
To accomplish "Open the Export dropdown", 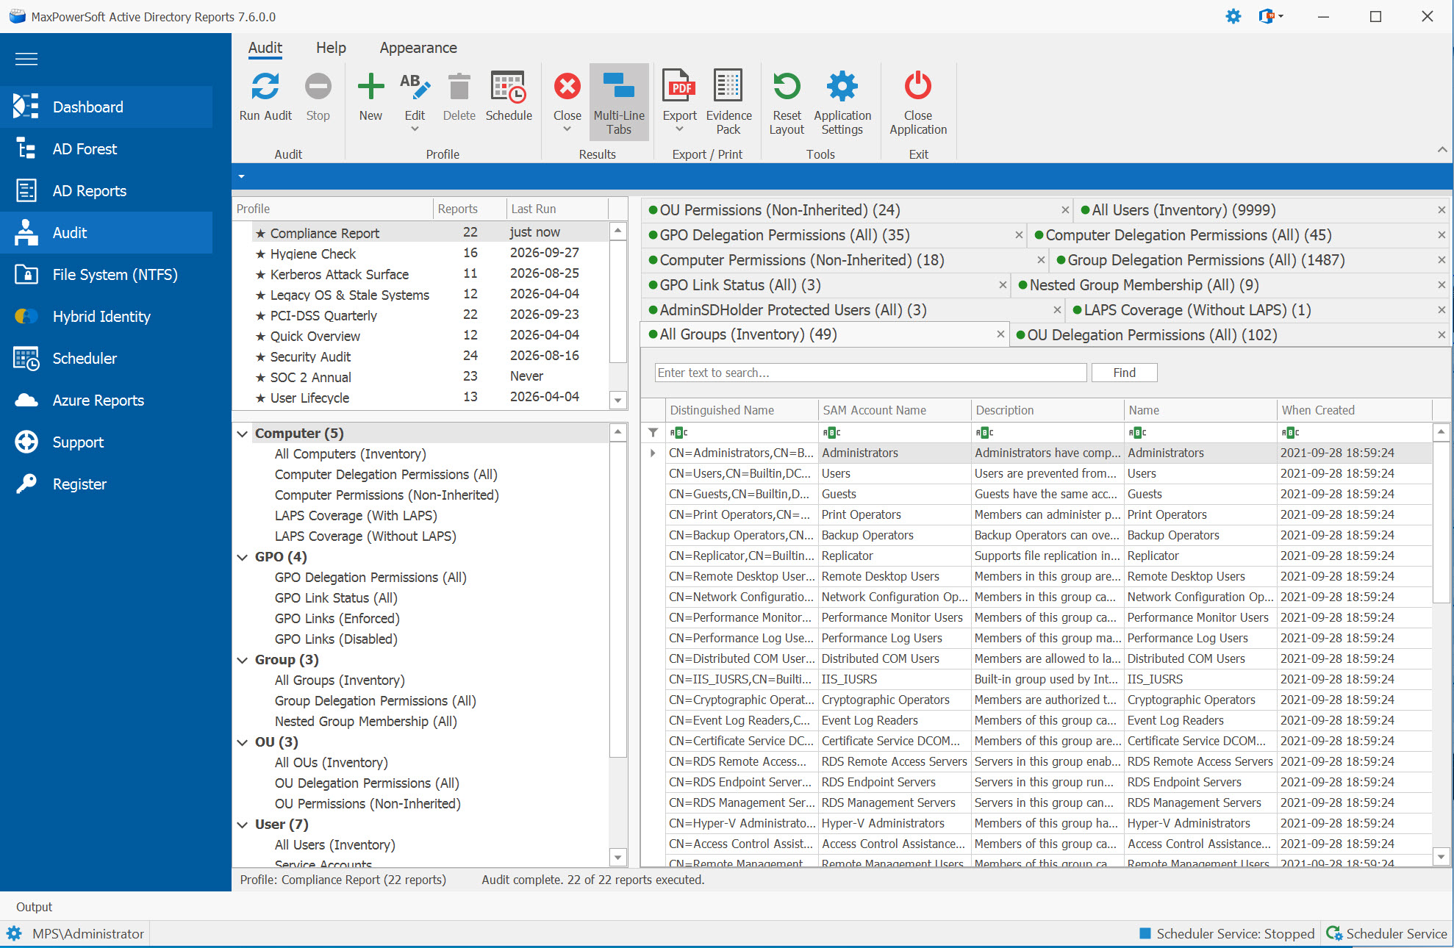I will (x=679, y=129).
